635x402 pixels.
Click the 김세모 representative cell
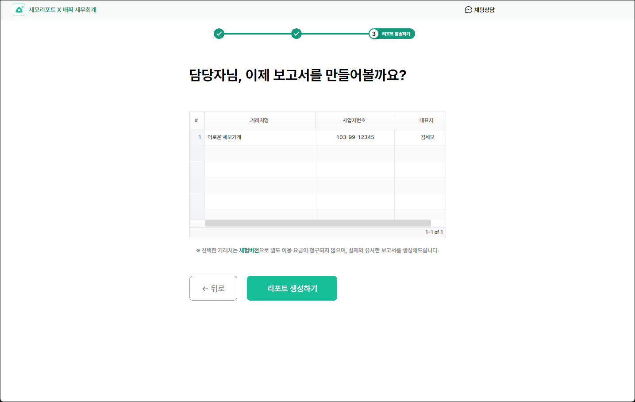427,137
